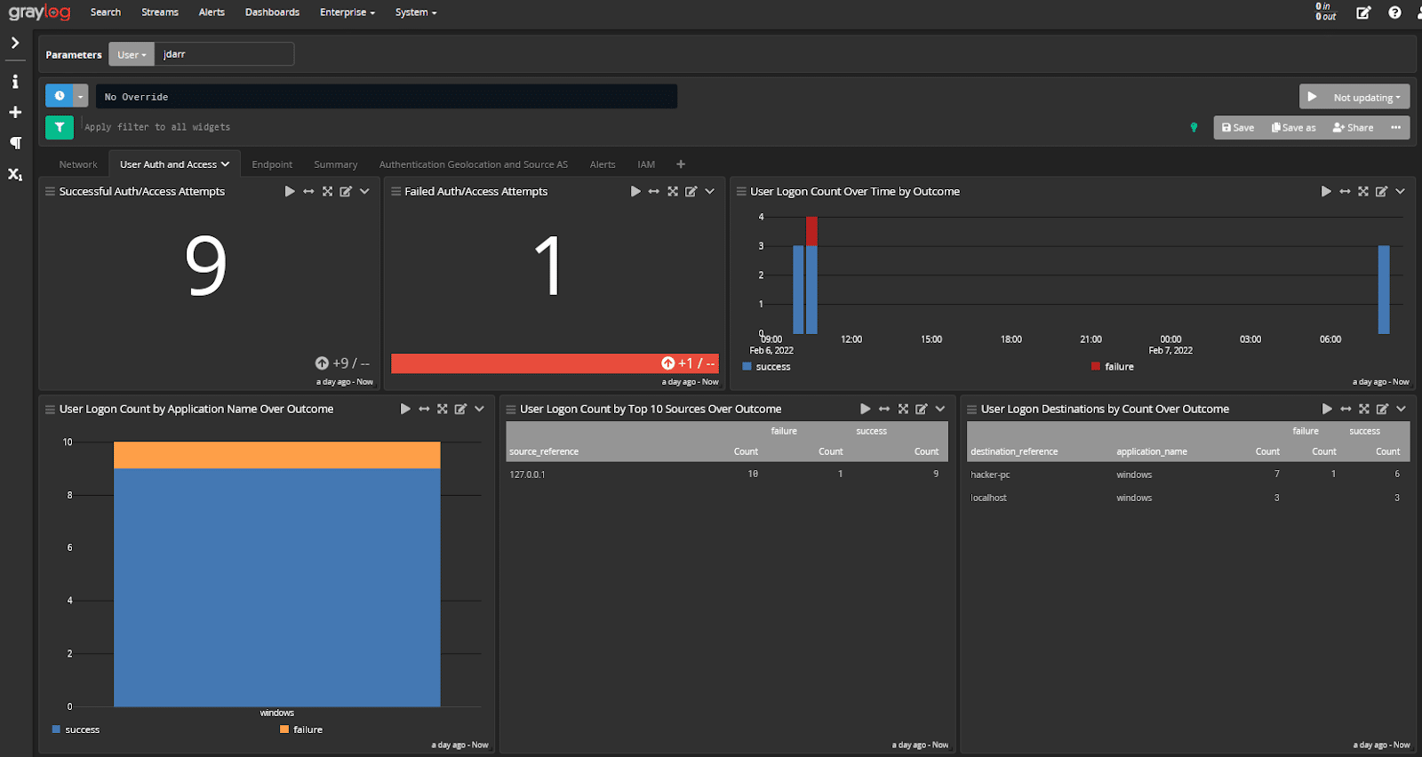Fullscreen the Failed Auth/Access Attempts widget
This screenshot has width=1422, height=757.
point(673,191)
